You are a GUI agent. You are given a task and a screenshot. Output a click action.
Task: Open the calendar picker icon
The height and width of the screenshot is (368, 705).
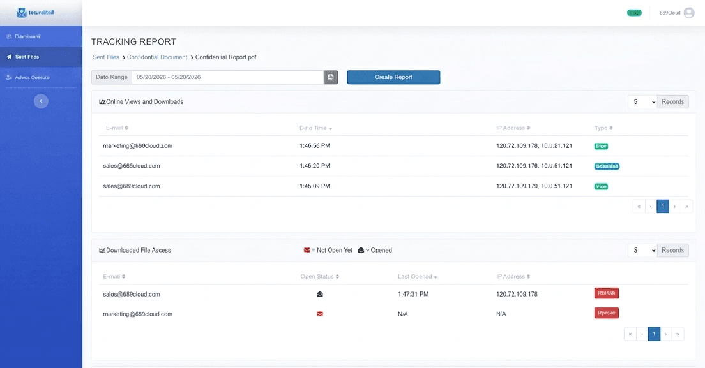pos(331,77)
